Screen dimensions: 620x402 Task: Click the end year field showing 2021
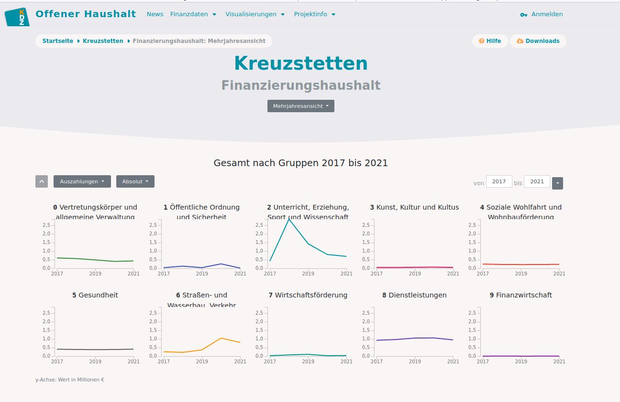(537, 181)
